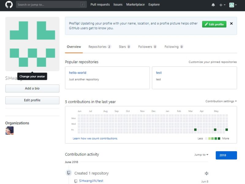Image resolution: width=245 pixels, height=184 pixels.
Task: Click the repo icon beside Created 1 repository
Action: point(68,173)
